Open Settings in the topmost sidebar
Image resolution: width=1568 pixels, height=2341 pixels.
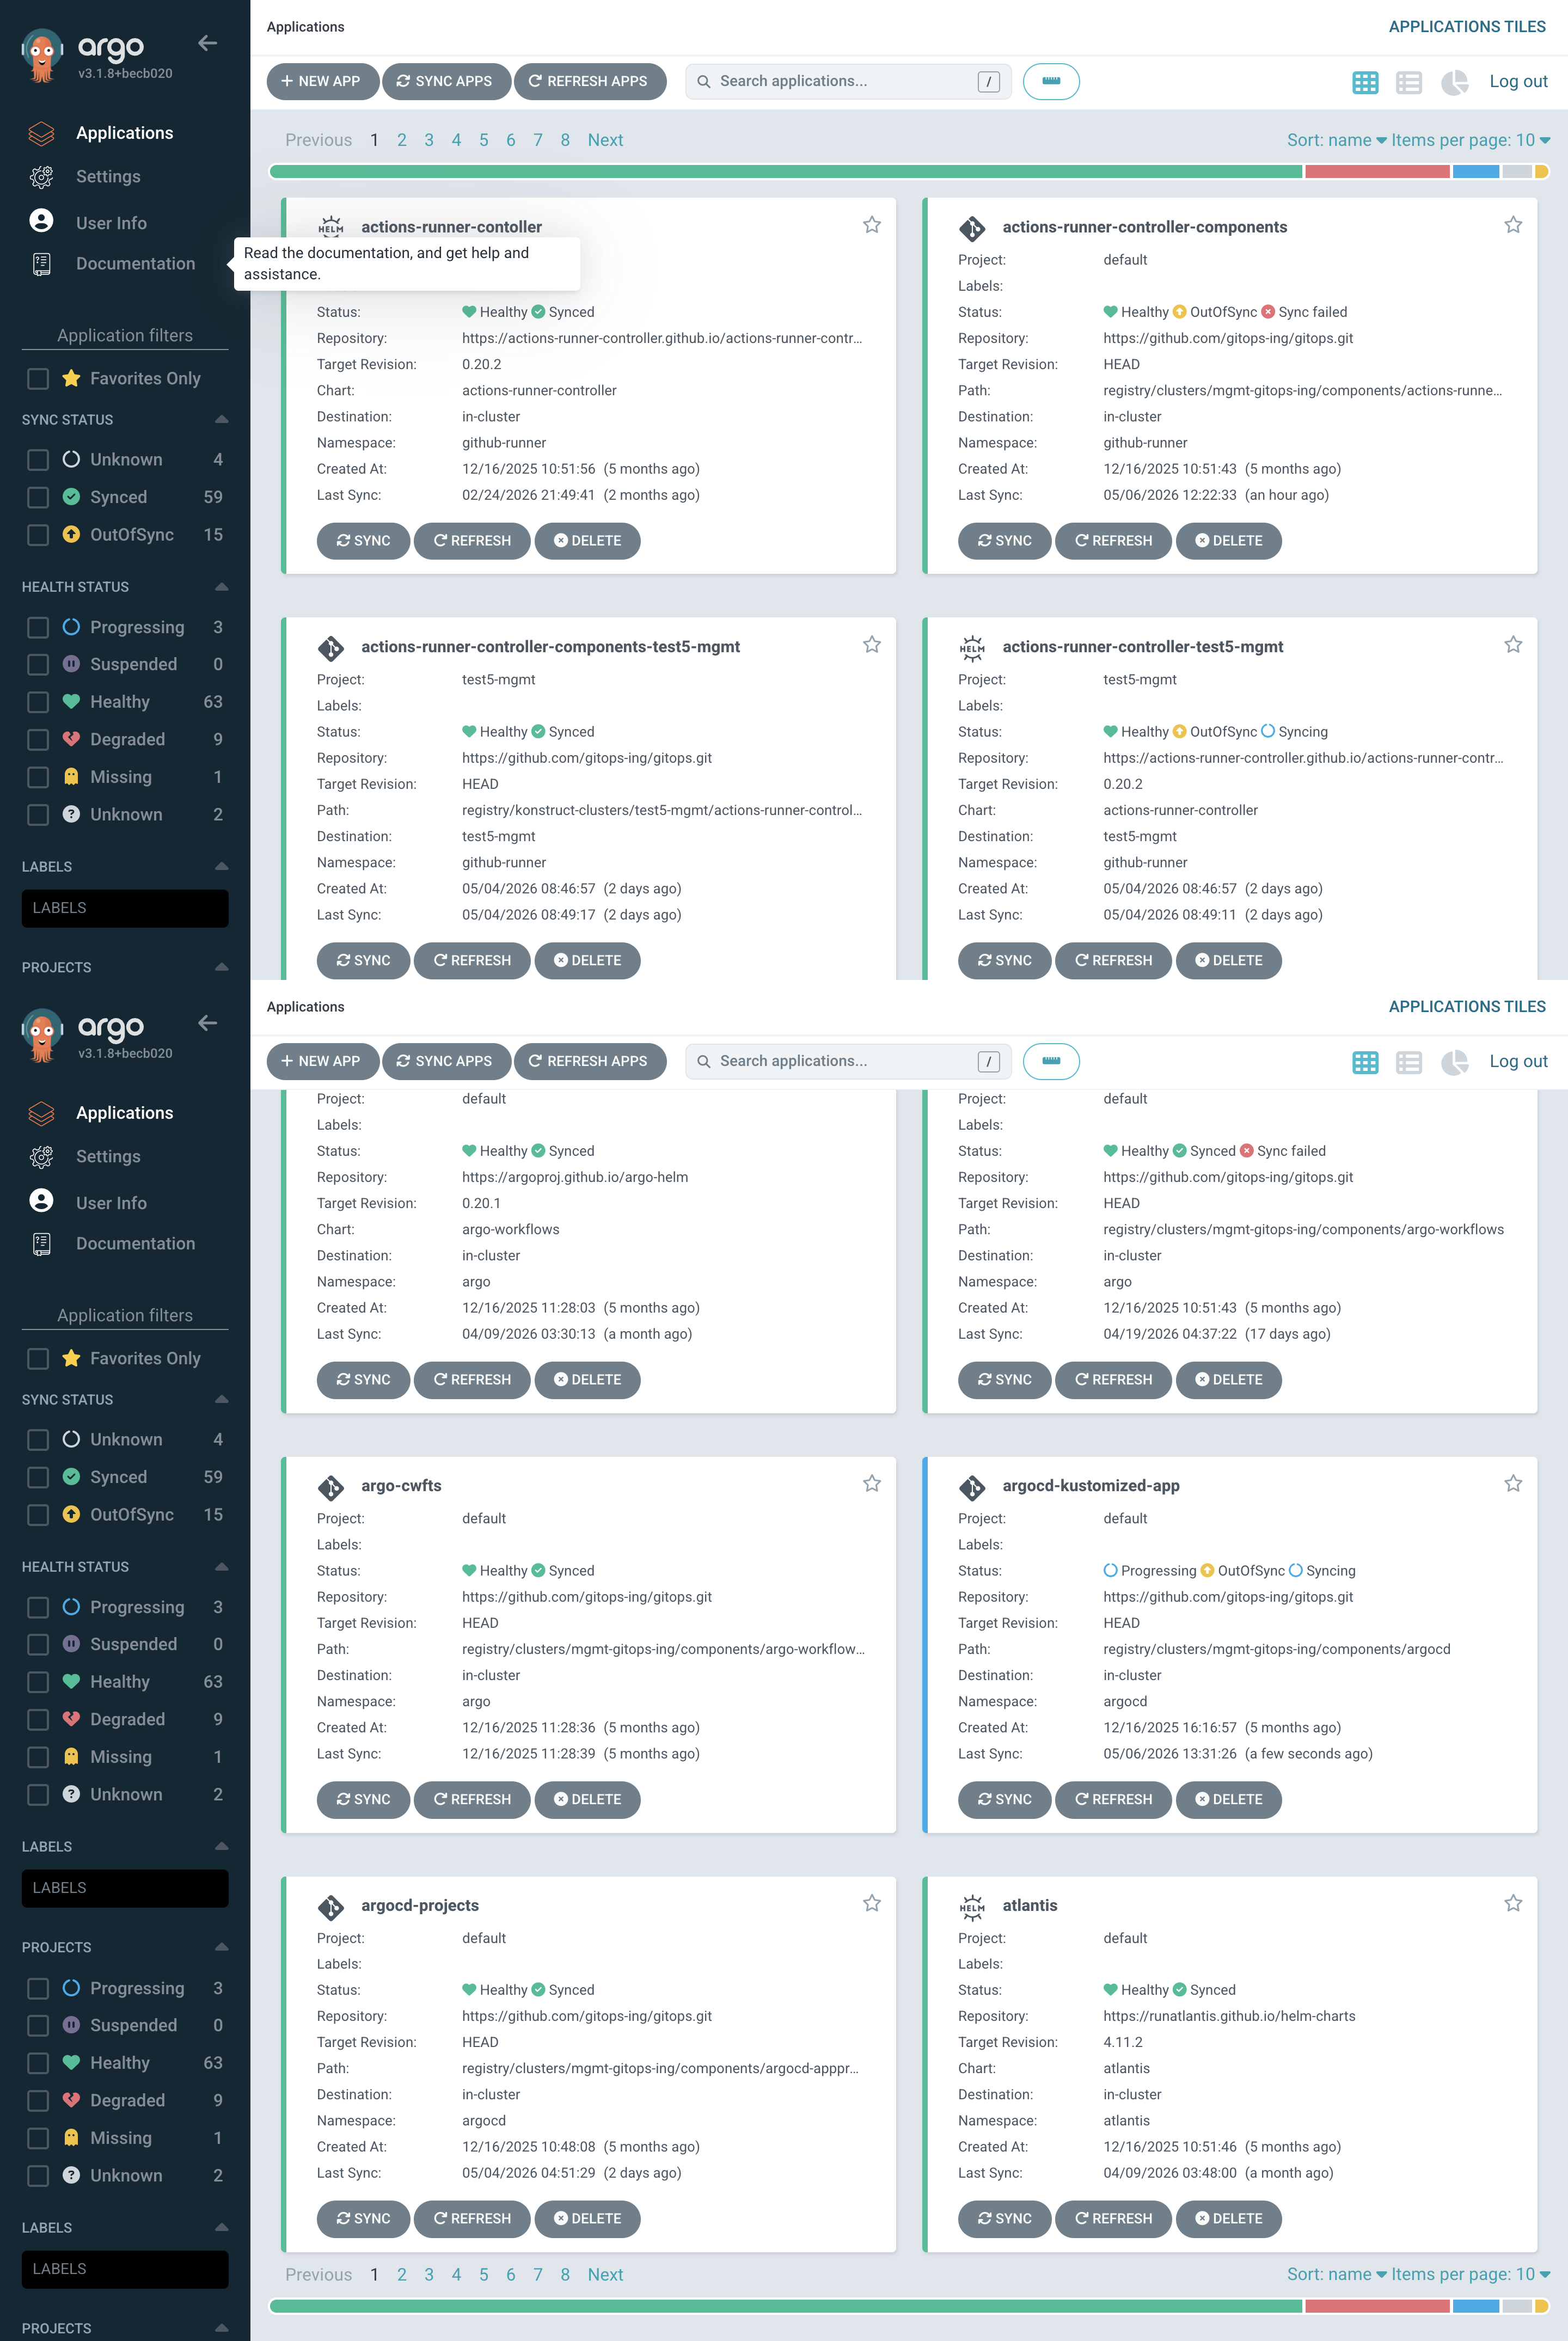click(108, 177)
